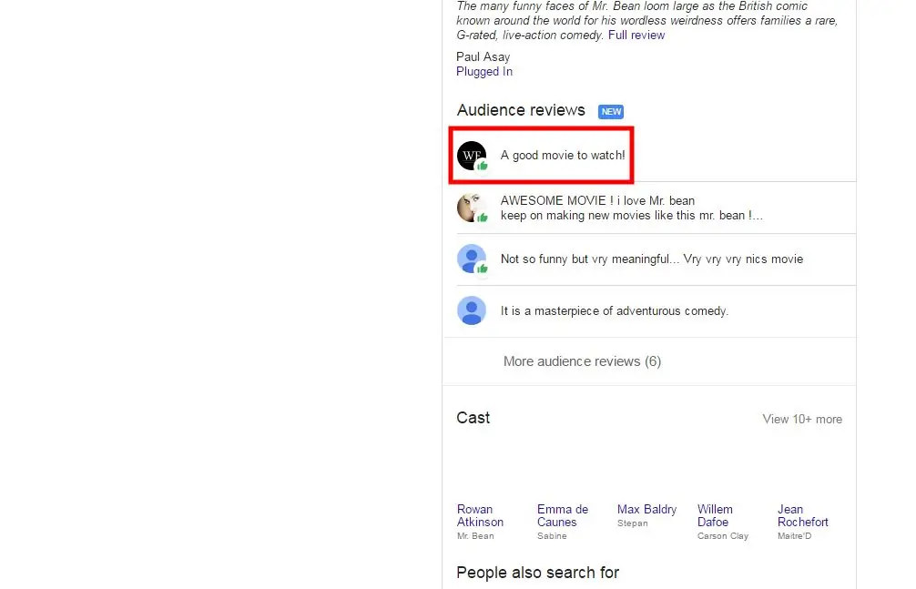The image size is (916, 589).
Task: Open Max Baldry cast link
Action: [646, 510]
